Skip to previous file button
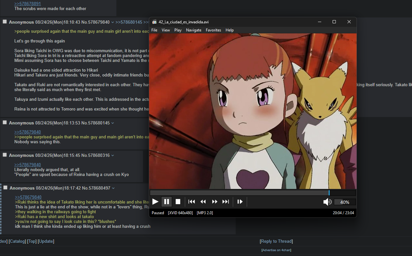Screen dimensions: 412x256 click(192, 202)
